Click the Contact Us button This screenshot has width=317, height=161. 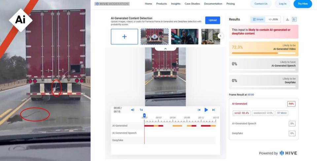[x=261, y=4]
